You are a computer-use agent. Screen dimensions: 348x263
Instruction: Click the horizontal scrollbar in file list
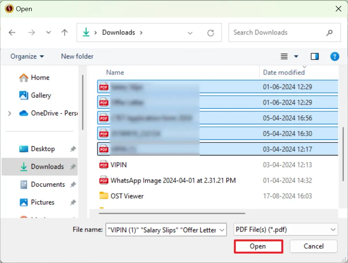(x=172, y=213)
